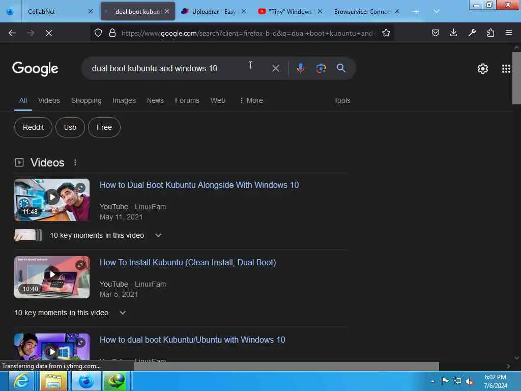Open dual boot Kubuntu/Ubuntu with Windows 10 link
The image size is (521, 391).
[192, 340]
